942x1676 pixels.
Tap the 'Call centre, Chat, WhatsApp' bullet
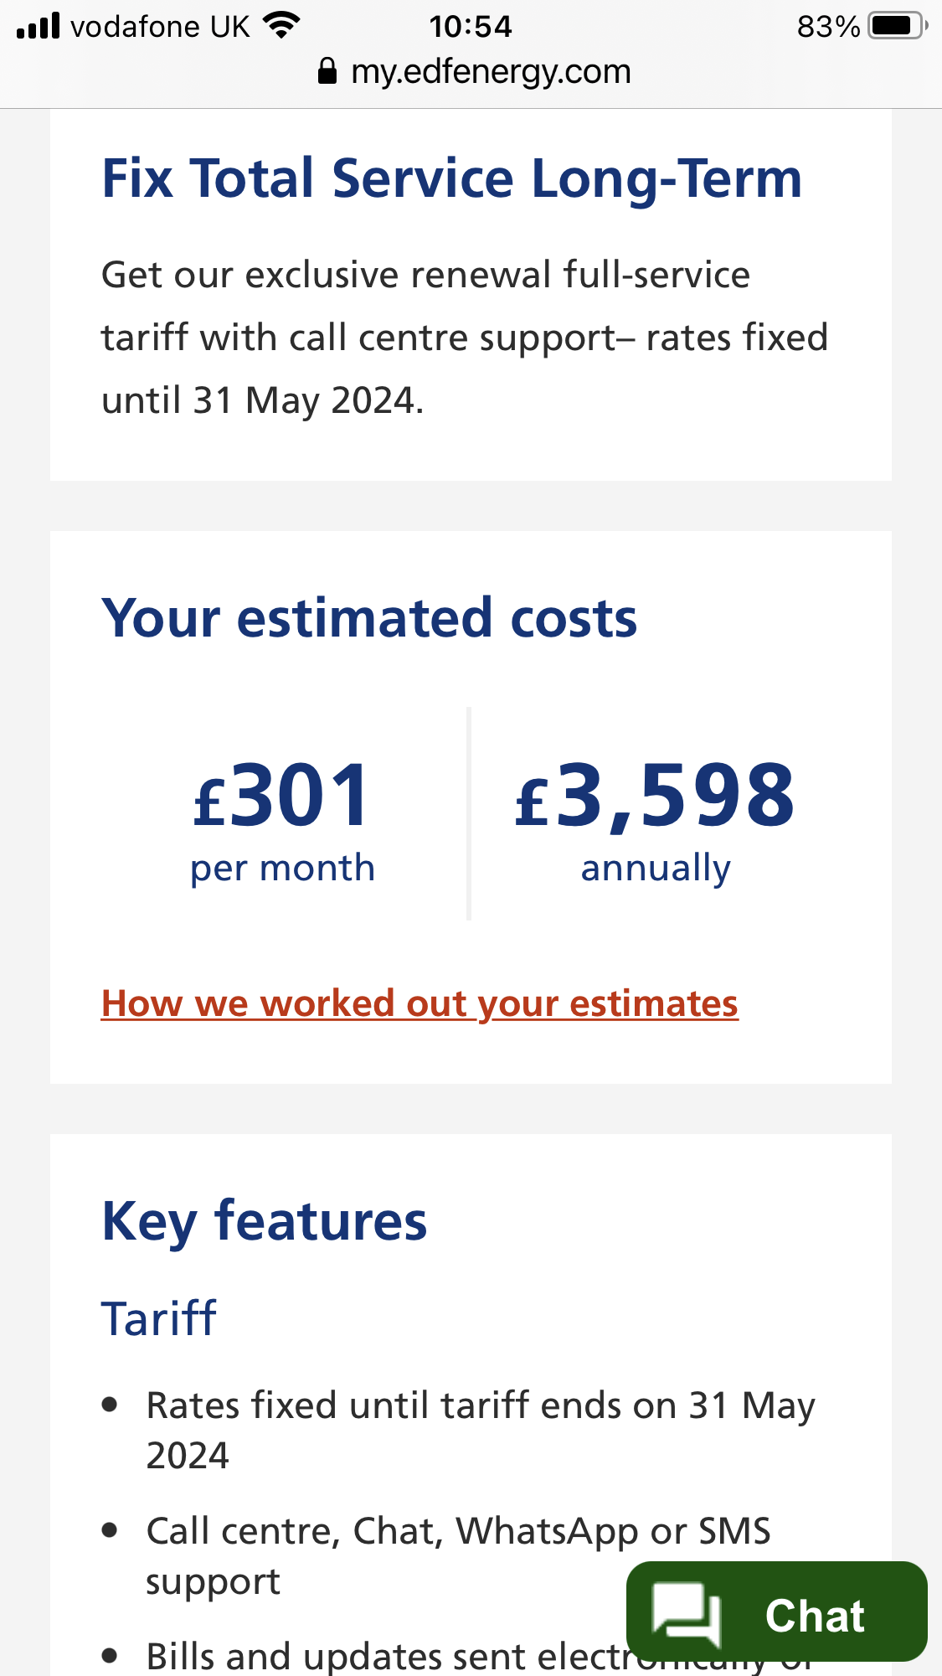pos(457,1555)
